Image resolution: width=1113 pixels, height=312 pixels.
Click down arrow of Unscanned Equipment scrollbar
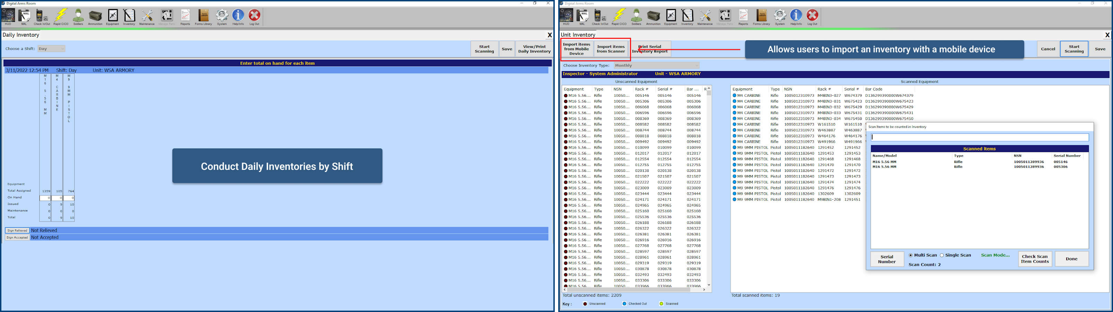pos(709,285)
